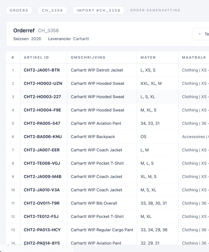Screen dimensions: 209x252
Task: Select article CHT2-HO002-UZN
Action: click(x=43, y=83)
